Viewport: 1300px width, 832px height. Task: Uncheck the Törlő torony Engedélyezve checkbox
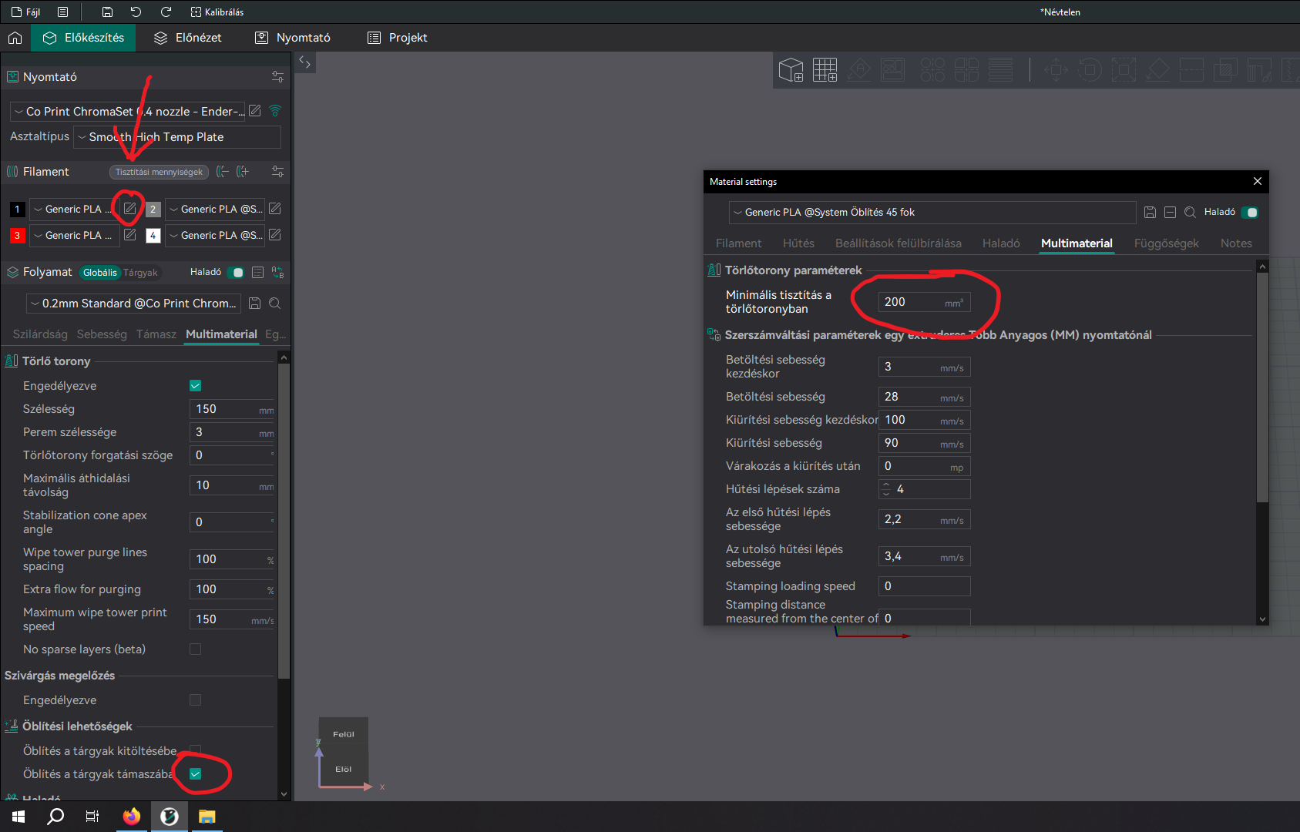coord(196,386)
